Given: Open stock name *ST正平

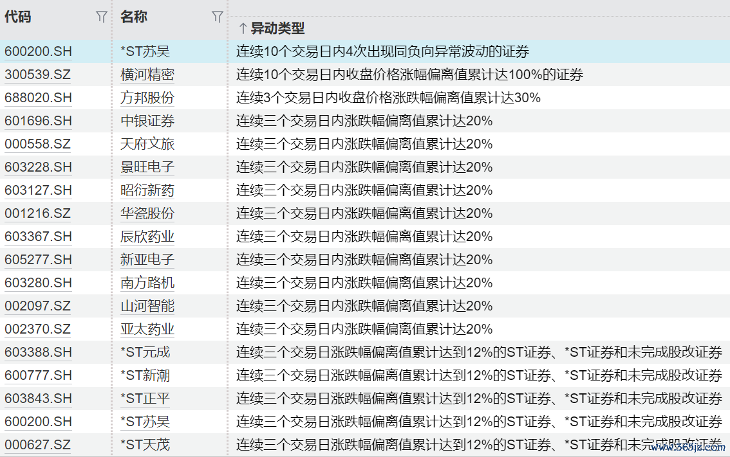Looking at the screenshot, I should 145,399.
